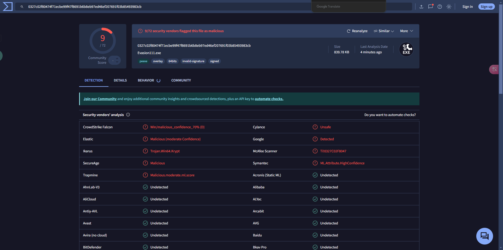The image size is (503, 250).
Task: Follow the Join our Community link
Action: pyautogui.click(x=100, y=99)
